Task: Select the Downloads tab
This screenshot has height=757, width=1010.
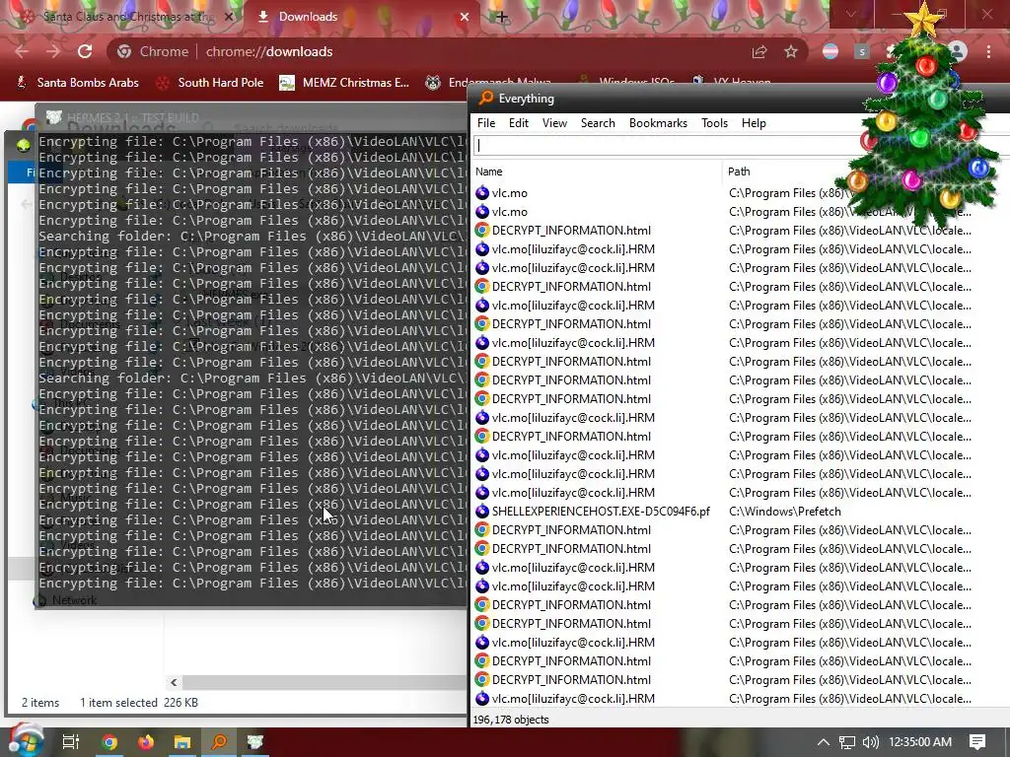Action: point(361,17)
